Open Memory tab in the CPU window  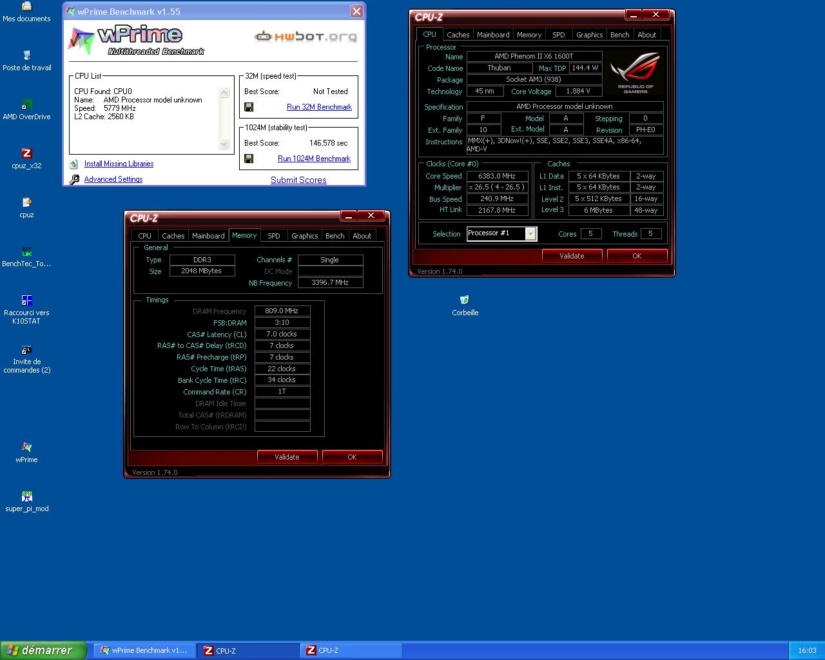pos(529,35)
